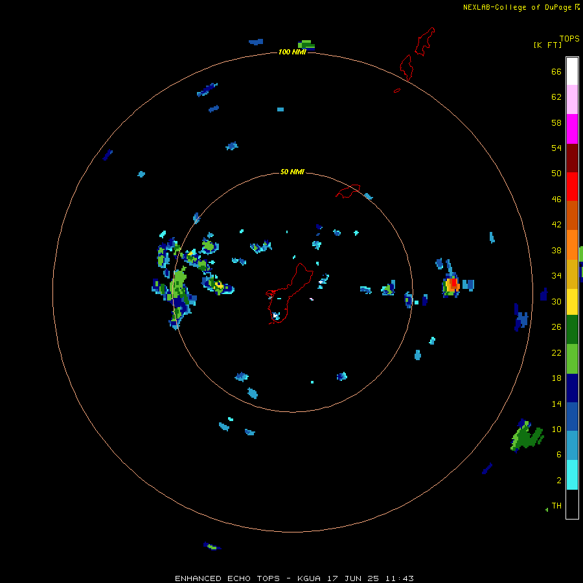The height and width of the screenshot is (583, 583).
Task: Click the legend value 10
Action: tap(556, 429)
